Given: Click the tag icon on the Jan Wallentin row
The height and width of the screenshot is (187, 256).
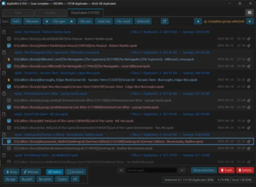Looking at the screenshot, I should [249, 162].
